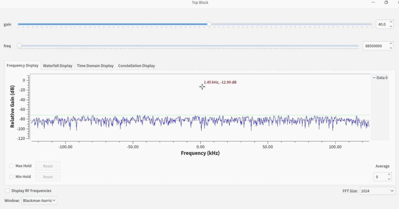The width and height of the screenshot is (399, 209).
Task: Toggle Data 0 legend entry
Action: 380,78
